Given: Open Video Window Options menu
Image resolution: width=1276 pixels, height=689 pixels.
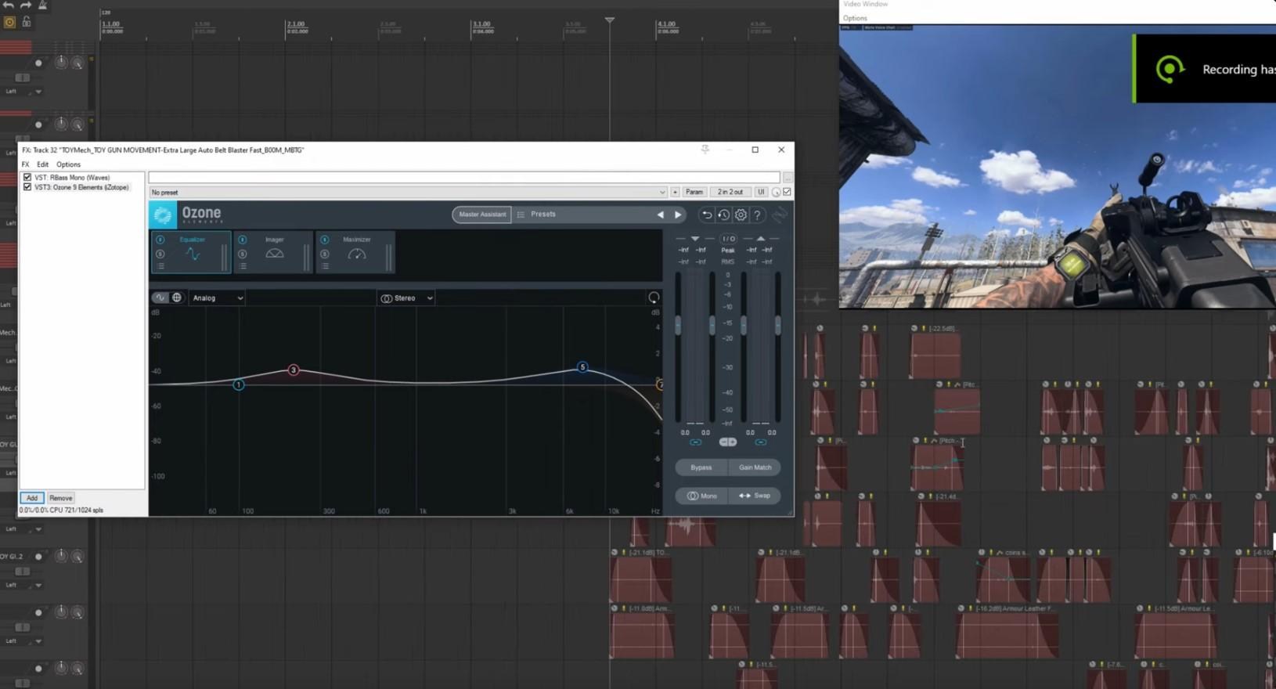Looking at the screenshot, I should pos(855,18).
